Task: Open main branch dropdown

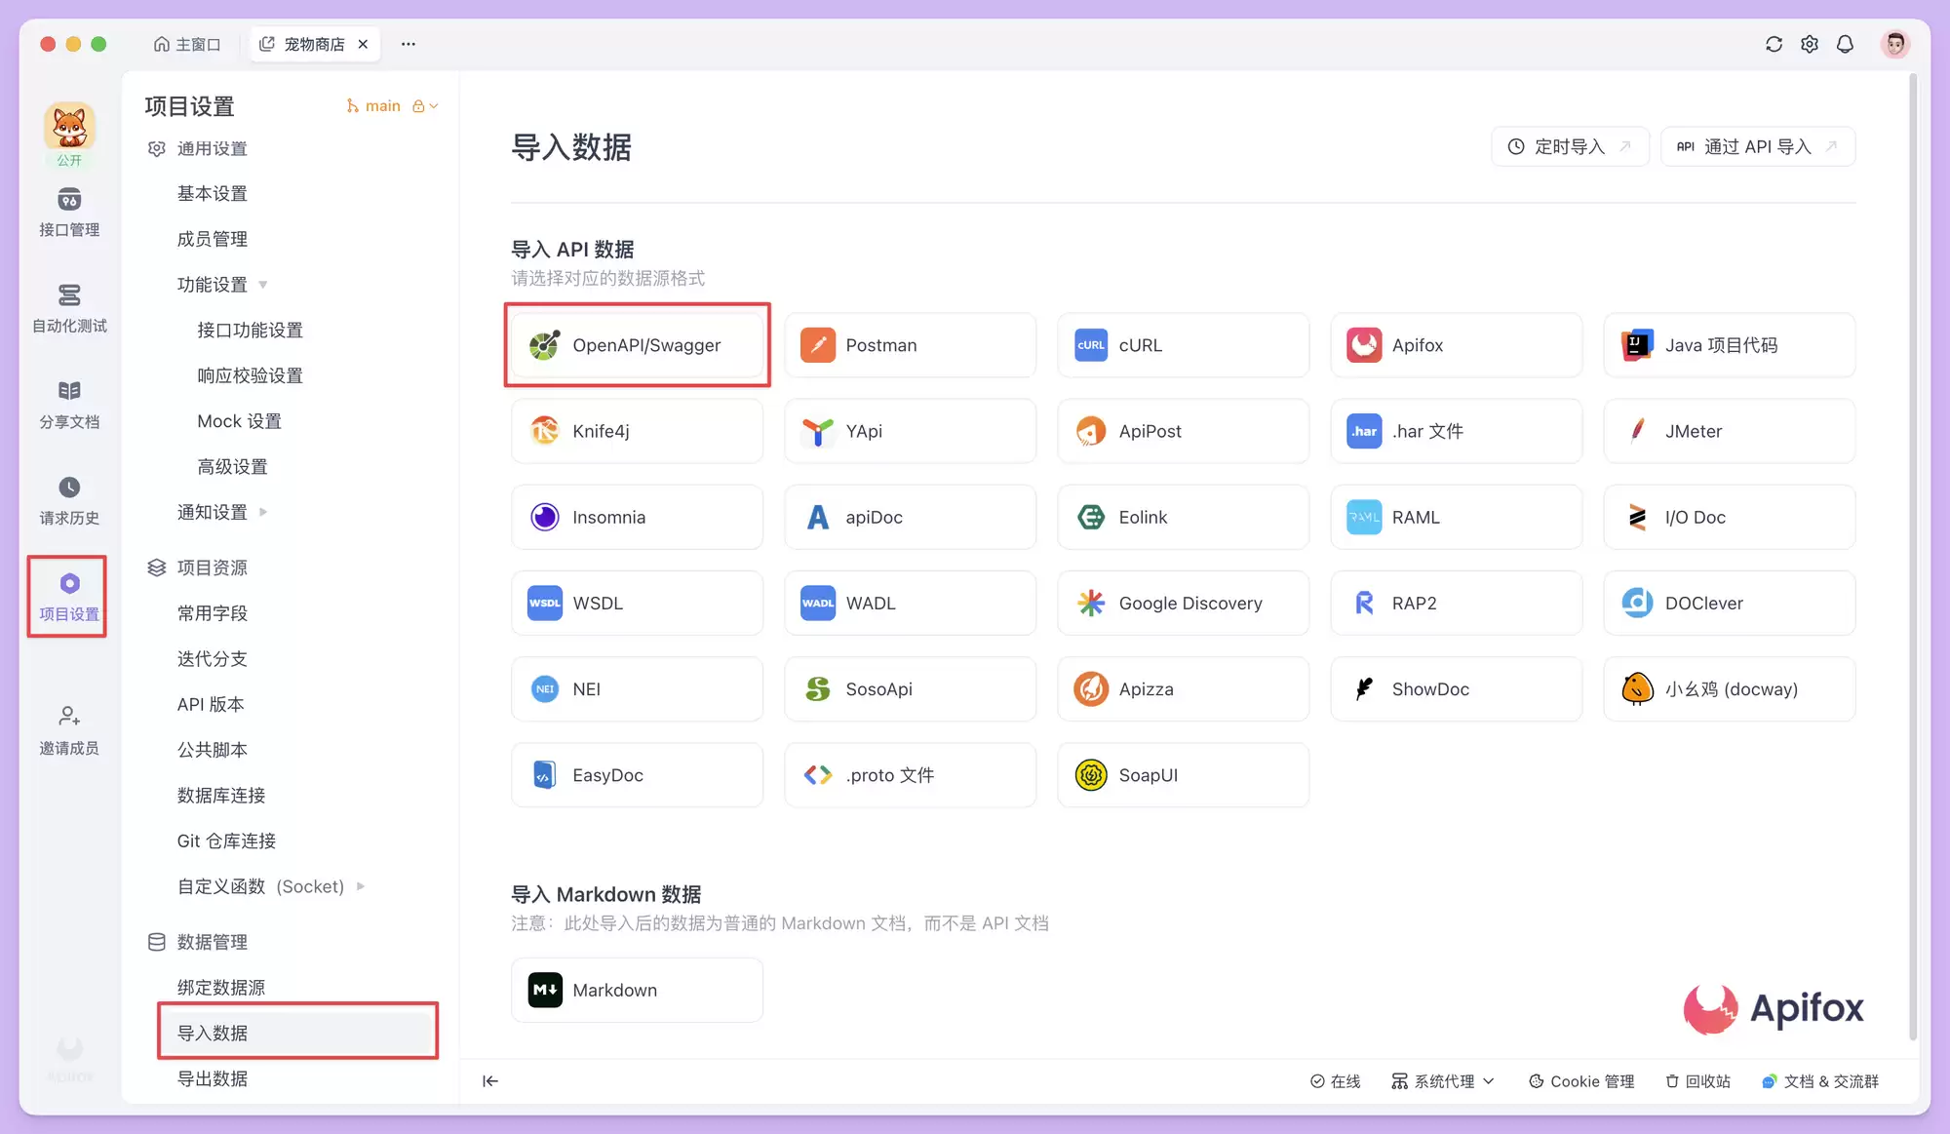Action: pyautogui.click(x=392, y=105)
